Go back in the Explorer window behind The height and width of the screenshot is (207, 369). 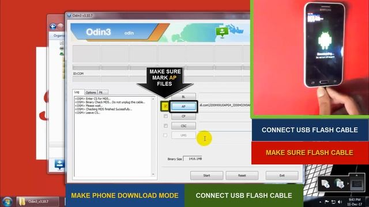[53, 26]
